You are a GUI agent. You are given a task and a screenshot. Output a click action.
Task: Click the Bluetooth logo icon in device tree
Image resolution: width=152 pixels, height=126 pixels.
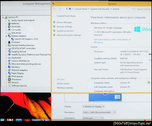(9, 27)
